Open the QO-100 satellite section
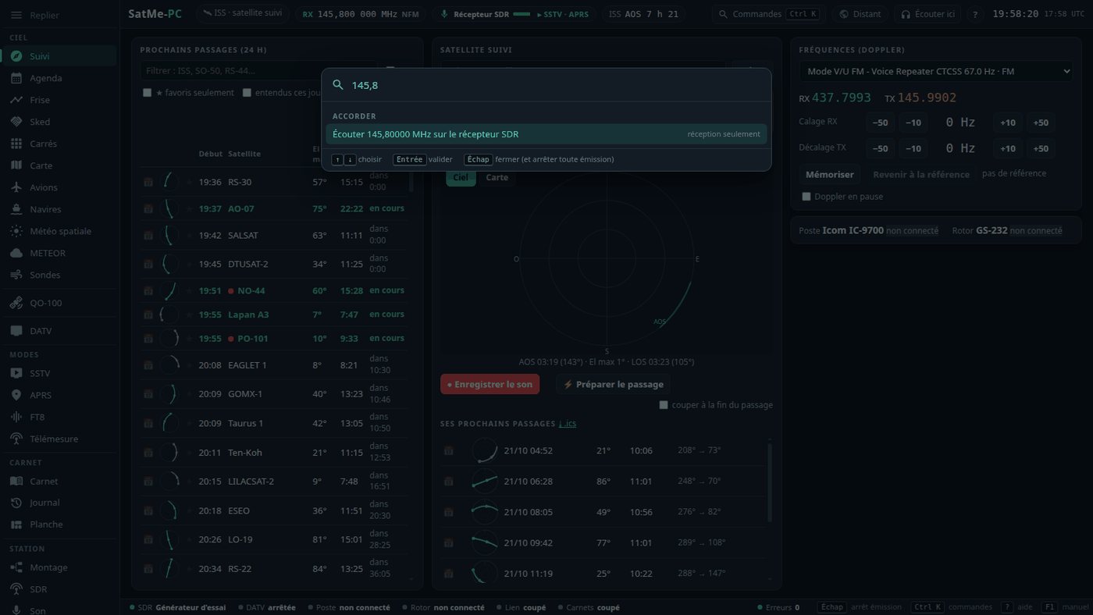Image resolution: width=1093 pixels, height=615 pixels. pyautogui.click(x=59, y=303)
